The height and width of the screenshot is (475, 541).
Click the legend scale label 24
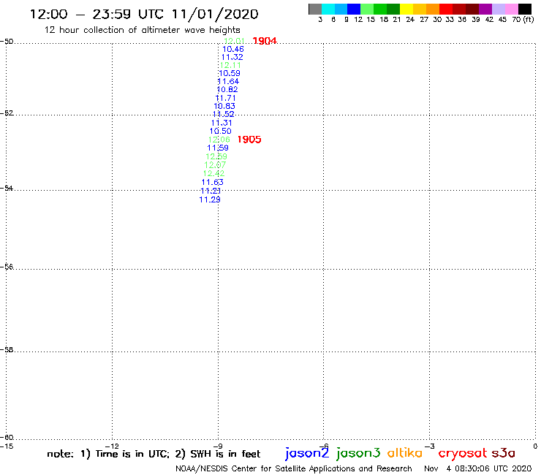[410, 20]
